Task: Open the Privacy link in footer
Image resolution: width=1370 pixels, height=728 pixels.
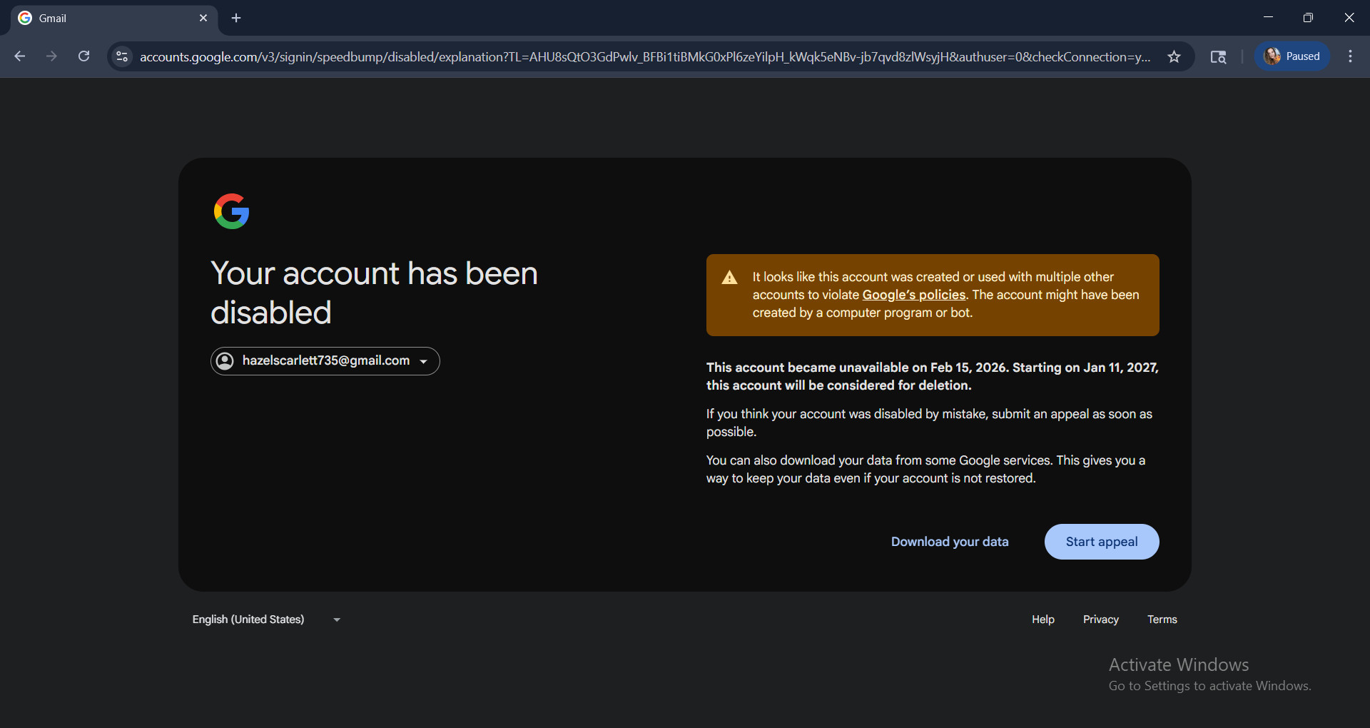Action: point(1100,620)
